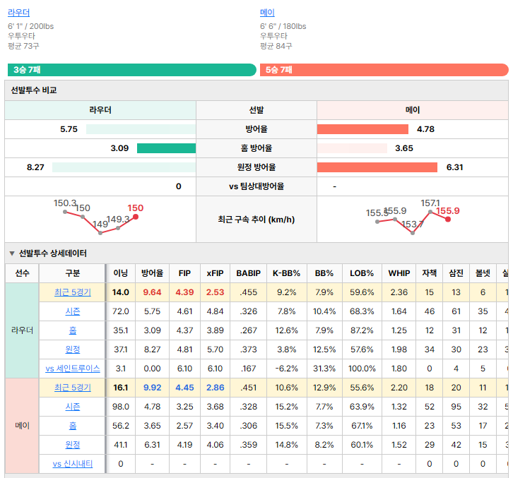
Task: Open 라우더's 원정 split link
Action: (73, 349)
